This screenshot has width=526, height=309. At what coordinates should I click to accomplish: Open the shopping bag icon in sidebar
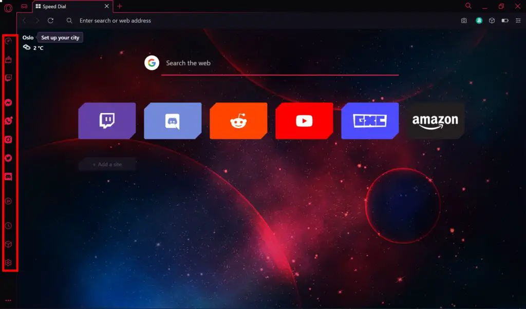pyautogui.click(x=8, y=60)
